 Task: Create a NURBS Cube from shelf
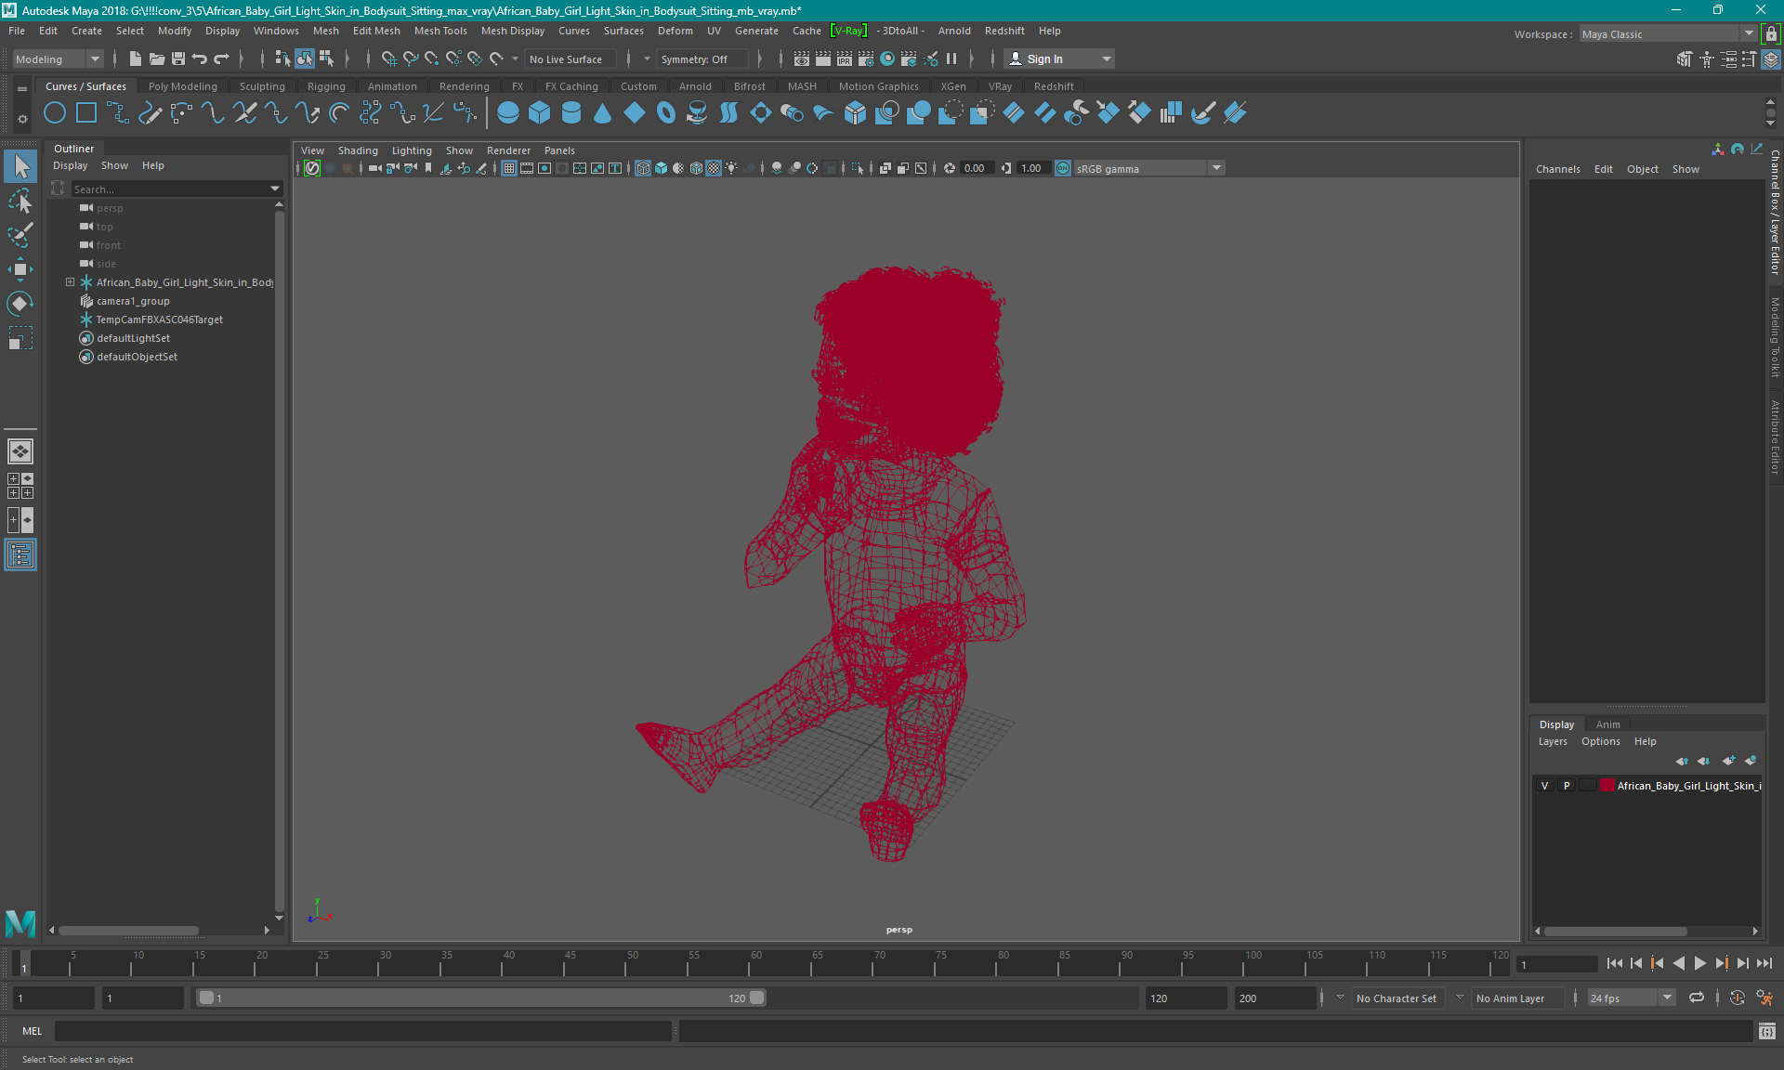pos(540,113)
